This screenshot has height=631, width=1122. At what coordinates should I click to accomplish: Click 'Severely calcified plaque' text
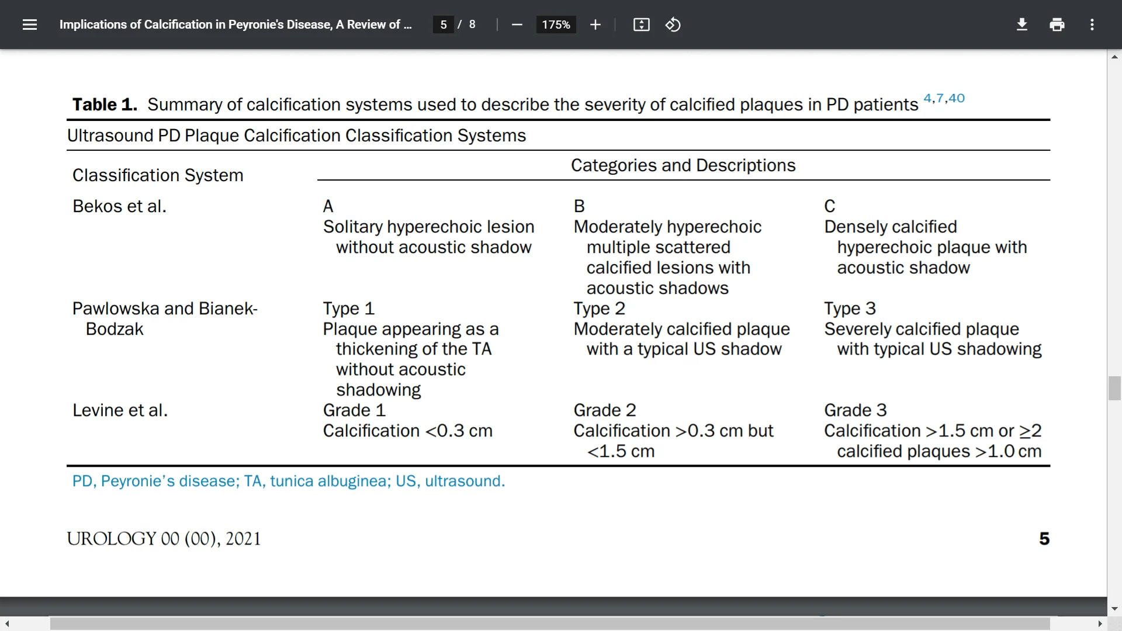(921, 329)
